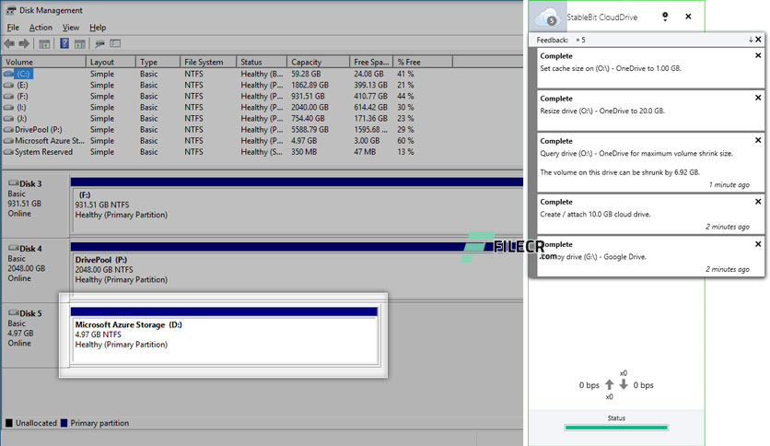Sort by the Capacity column header
The height and width of the screenshot is (446, 770).
318,62
